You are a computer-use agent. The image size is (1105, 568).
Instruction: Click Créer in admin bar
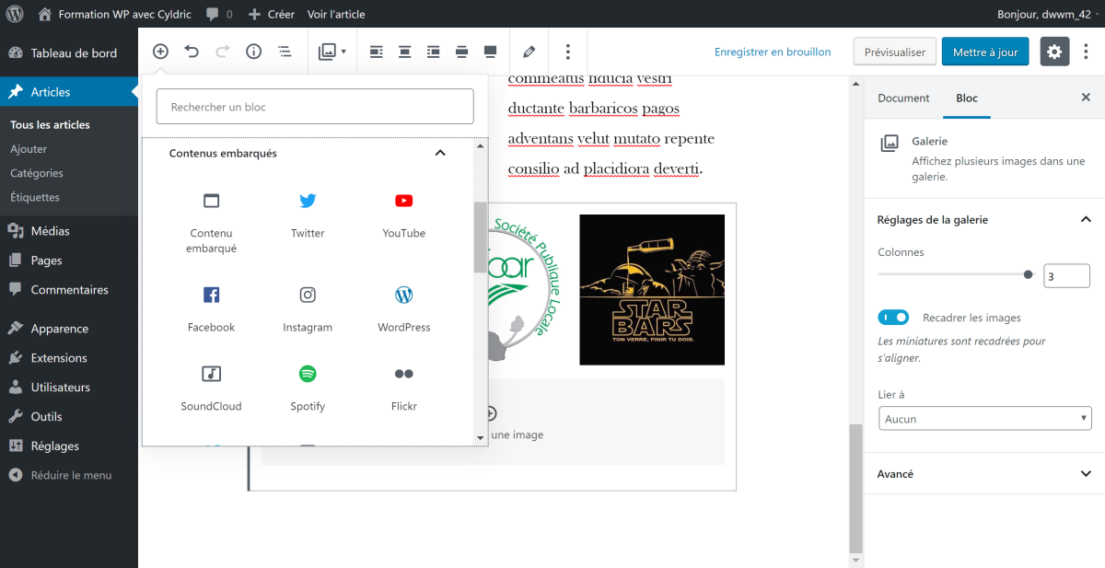click(x=272, y=14)
